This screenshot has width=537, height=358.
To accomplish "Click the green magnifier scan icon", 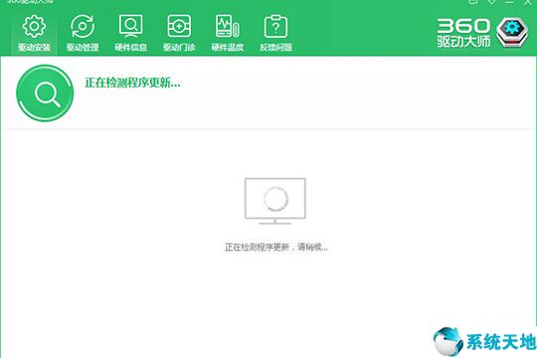I will pos(45,92).
